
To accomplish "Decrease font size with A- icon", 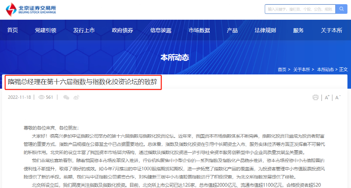I will click(x=337, y=98).
